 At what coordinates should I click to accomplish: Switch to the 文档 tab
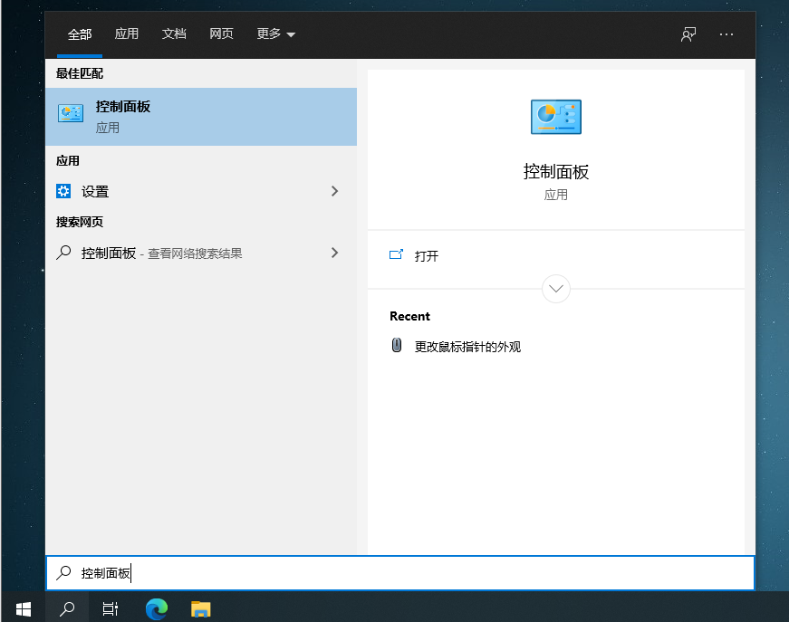pyautogui.click(x=174, y=34)
